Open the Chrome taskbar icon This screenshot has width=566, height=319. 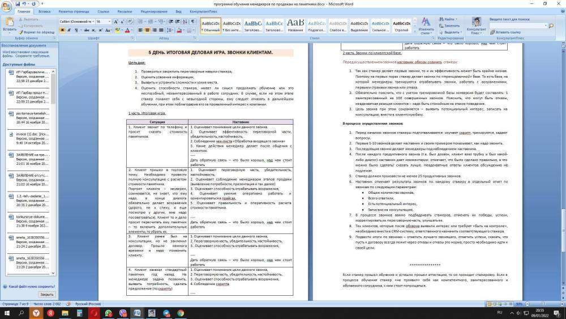[181, 313]
